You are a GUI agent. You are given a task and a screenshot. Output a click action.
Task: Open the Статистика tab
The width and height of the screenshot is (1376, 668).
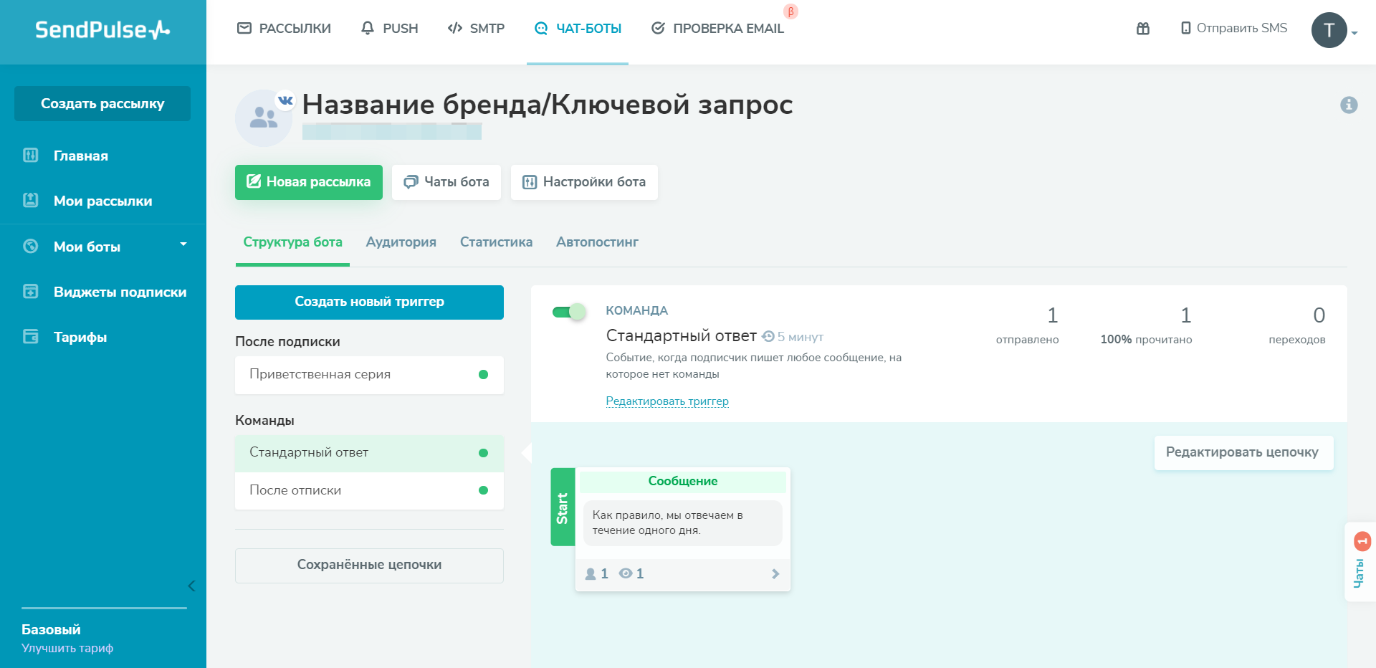pyautogui.click(x=496, y=242)
